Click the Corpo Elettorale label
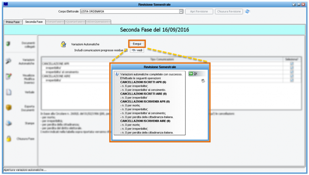309x175 pixels. tap(68, 12)
